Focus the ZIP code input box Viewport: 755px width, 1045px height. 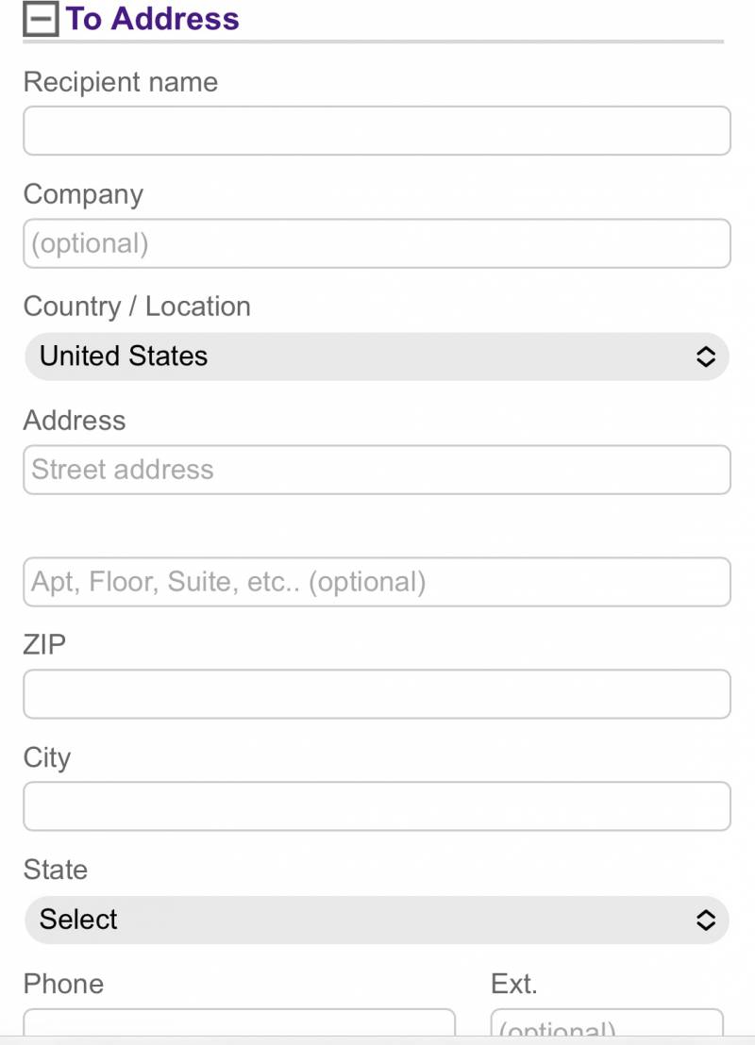pyautogui.click(x=377, y=694)
